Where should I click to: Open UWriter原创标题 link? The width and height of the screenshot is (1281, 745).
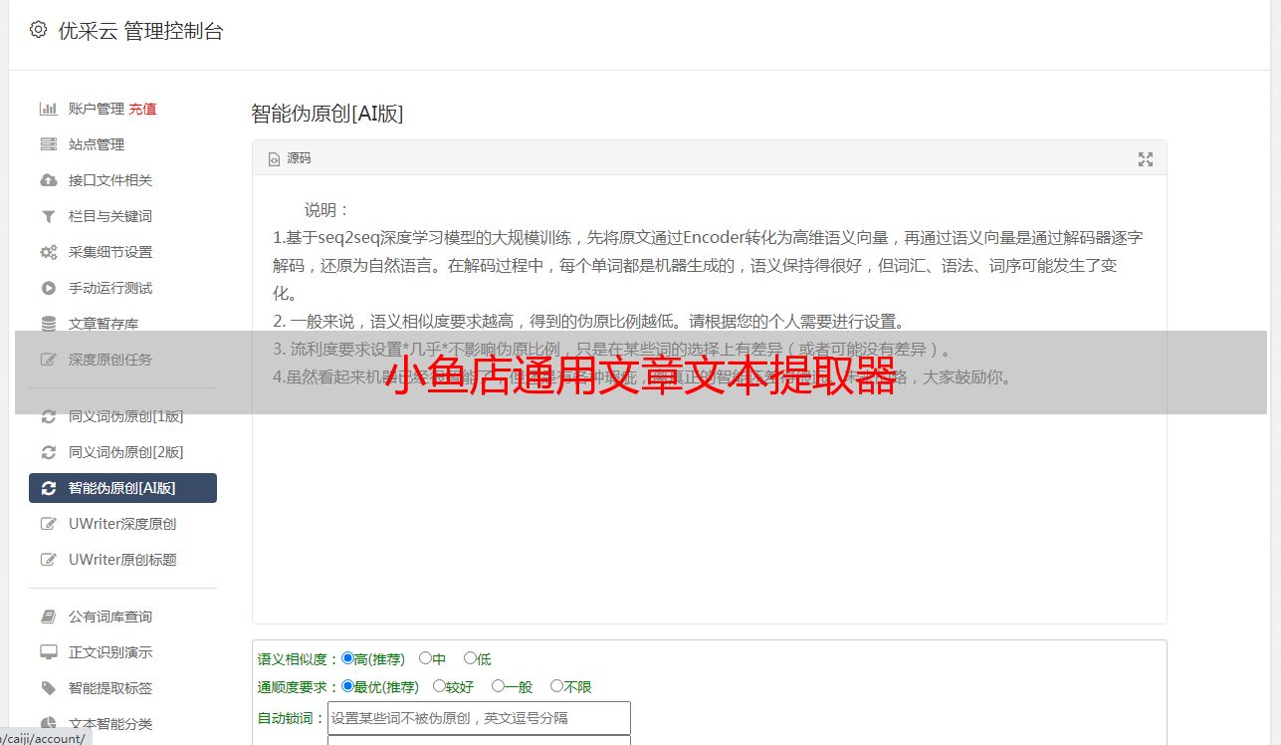pos(122,560)
